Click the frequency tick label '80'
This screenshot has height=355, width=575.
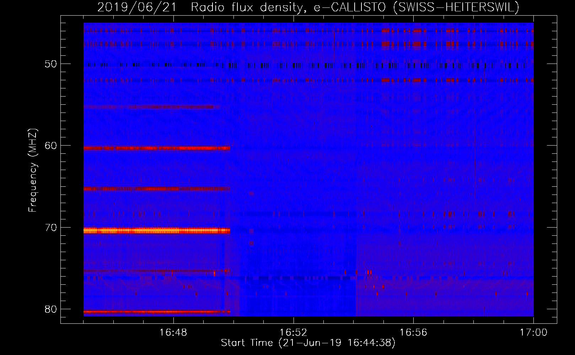click(x=51, y=309)
